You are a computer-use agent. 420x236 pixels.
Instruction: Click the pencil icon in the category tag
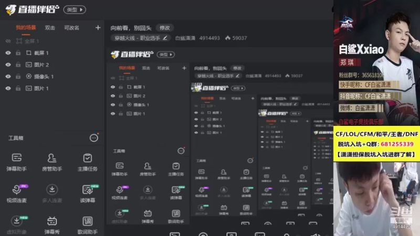tap(165, 38)
